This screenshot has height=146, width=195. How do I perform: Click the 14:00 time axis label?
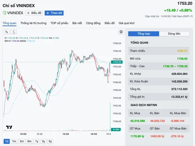94,134
